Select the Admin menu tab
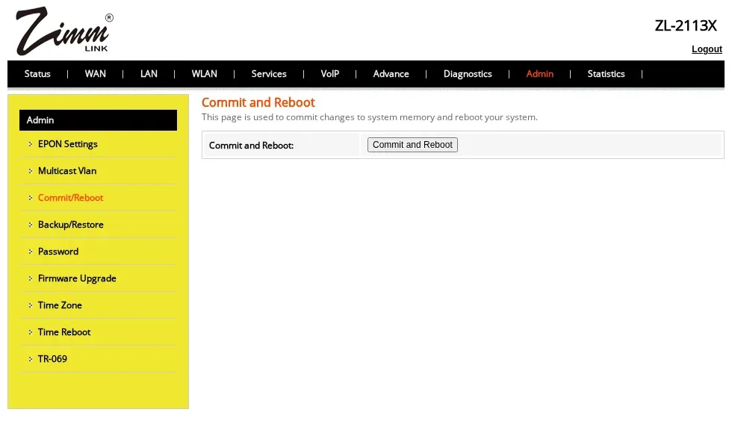Viewport: 732px width, 430px height. [x=539, y=74]
